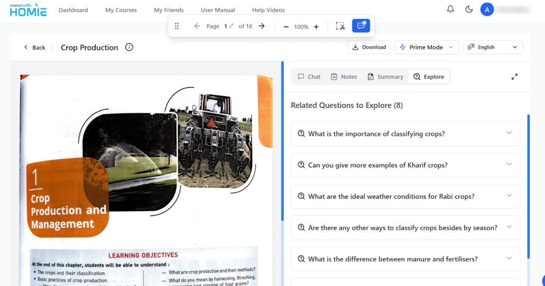Go to previous page arrow
The height and width of the screenshot is (286, 545).
(x=197, y=26)
